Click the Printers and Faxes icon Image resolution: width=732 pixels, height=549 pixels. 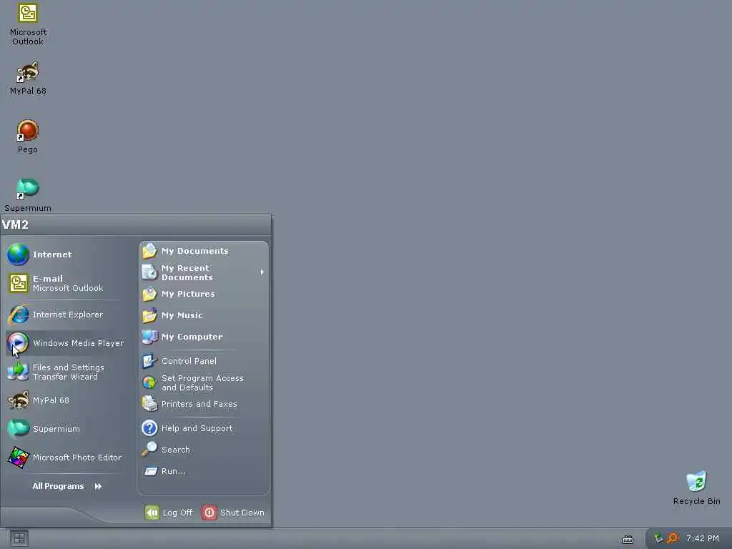(x=149, y=404)
